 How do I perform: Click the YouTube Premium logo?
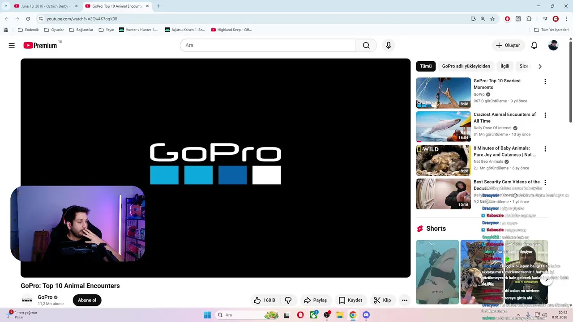click(40, 45)
